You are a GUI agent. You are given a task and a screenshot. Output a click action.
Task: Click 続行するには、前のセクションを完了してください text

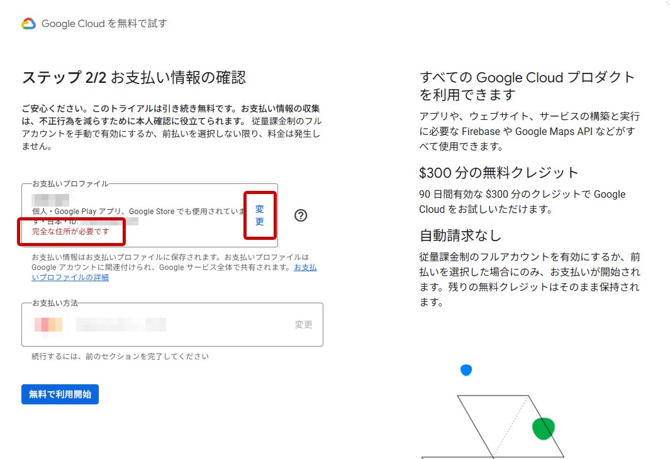120,356
